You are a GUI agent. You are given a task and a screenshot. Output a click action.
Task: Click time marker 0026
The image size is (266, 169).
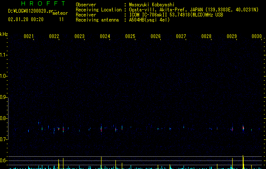[x=156, y=36]
